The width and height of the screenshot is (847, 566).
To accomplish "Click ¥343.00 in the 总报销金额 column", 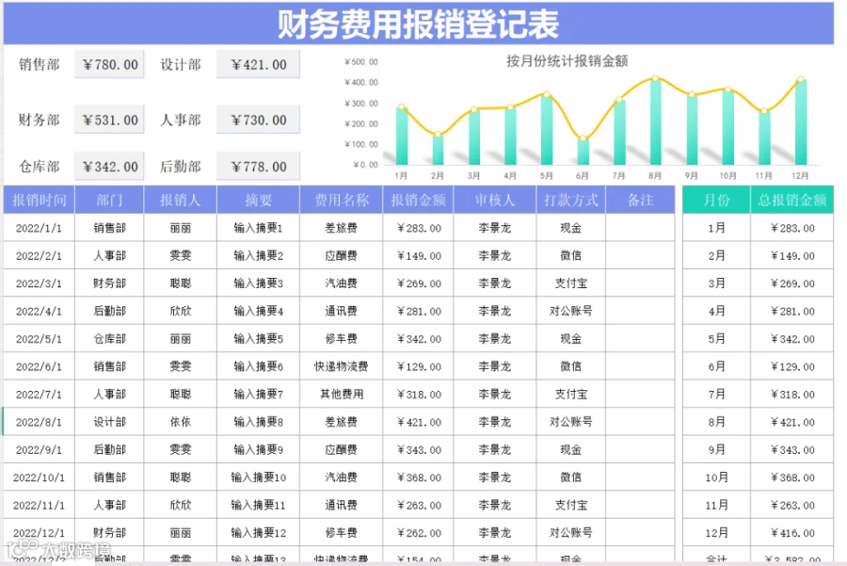I will [792, 450].
